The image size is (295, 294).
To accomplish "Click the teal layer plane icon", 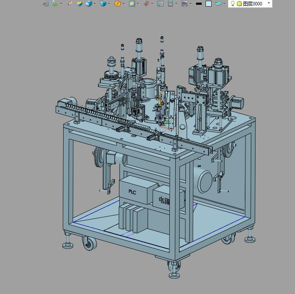I will coord(218,3).
